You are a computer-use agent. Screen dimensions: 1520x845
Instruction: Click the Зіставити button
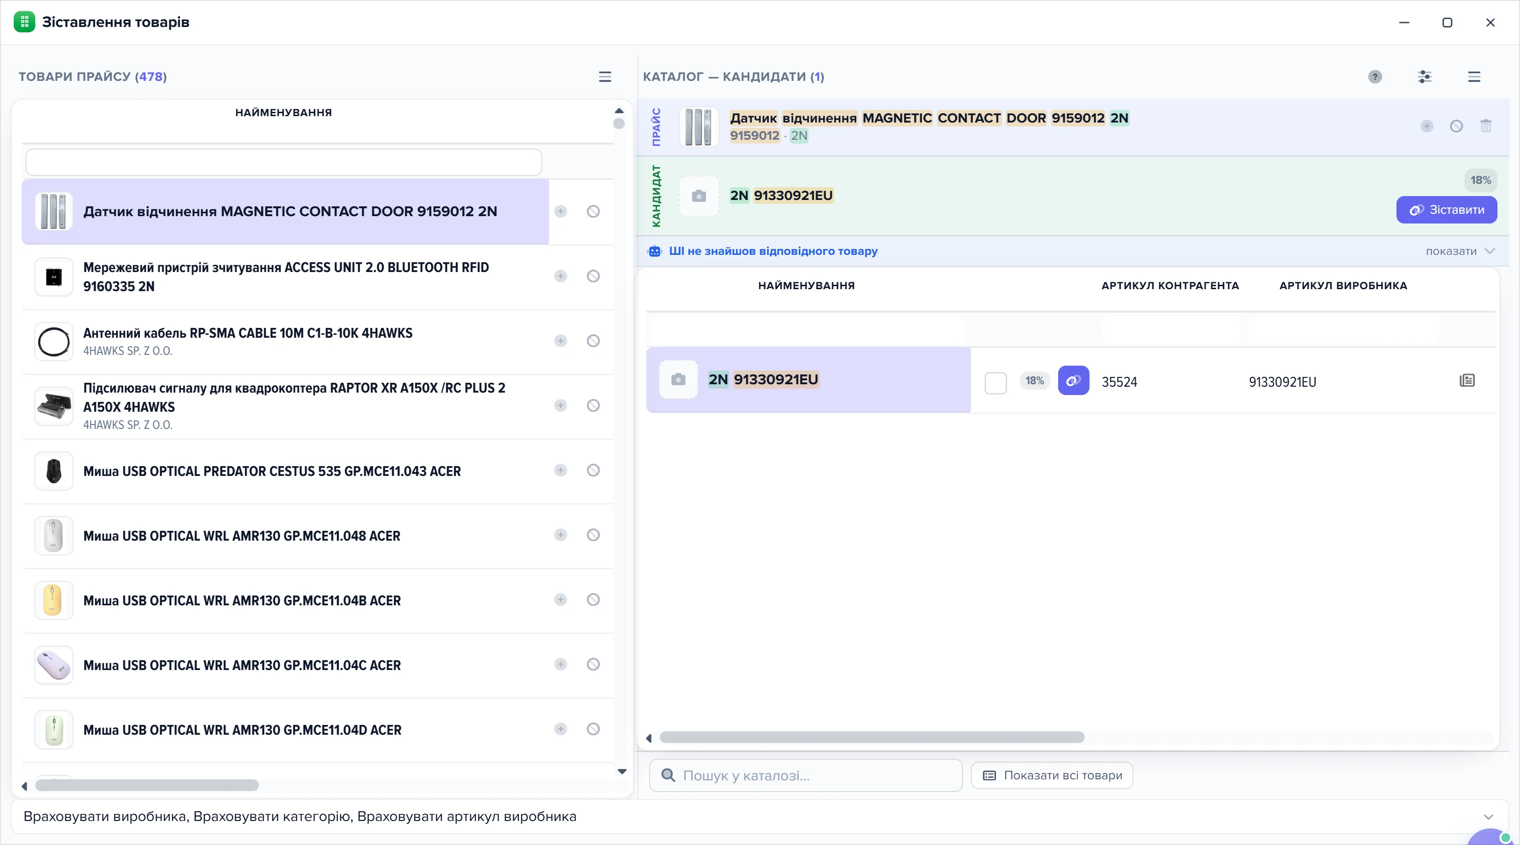(1446, 210)
